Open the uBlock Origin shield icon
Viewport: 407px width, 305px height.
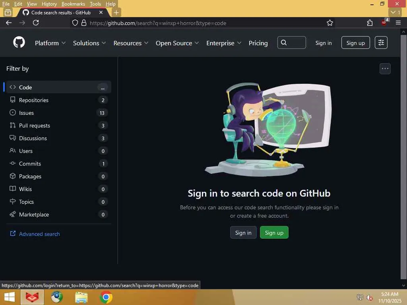(x=384, y=22)
